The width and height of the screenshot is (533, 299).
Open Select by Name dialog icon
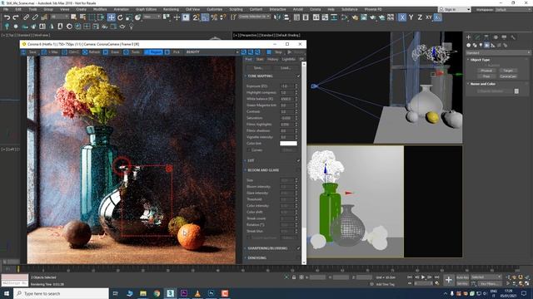(x=82, y=17)
